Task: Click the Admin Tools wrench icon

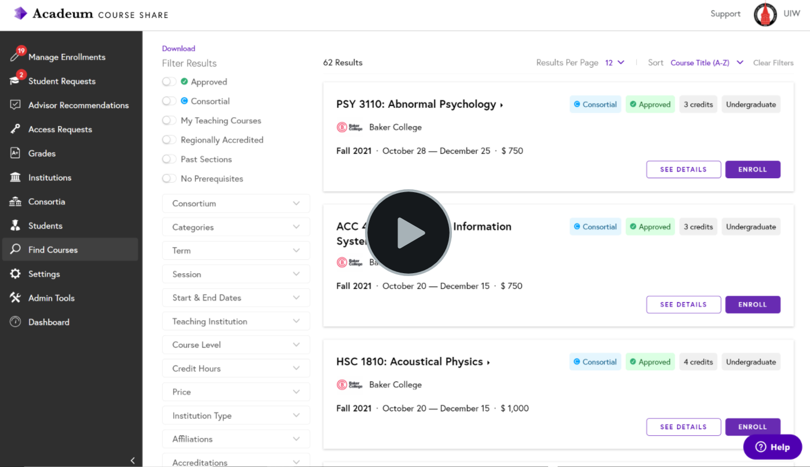Action: pyautogui.click(x=16, y=298)
